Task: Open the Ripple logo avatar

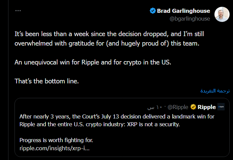Action: (x=221, y=107)
